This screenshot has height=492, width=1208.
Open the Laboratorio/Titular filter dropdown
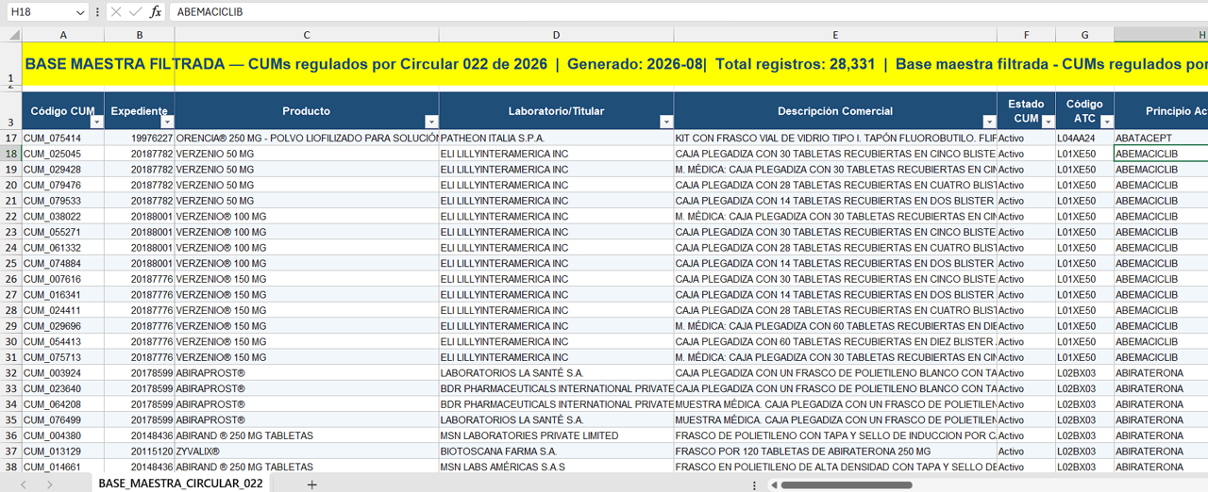click(x=666, y=122)
